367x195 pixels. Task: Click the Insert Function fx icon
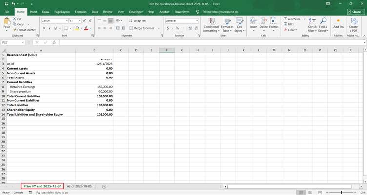point(54,42)
